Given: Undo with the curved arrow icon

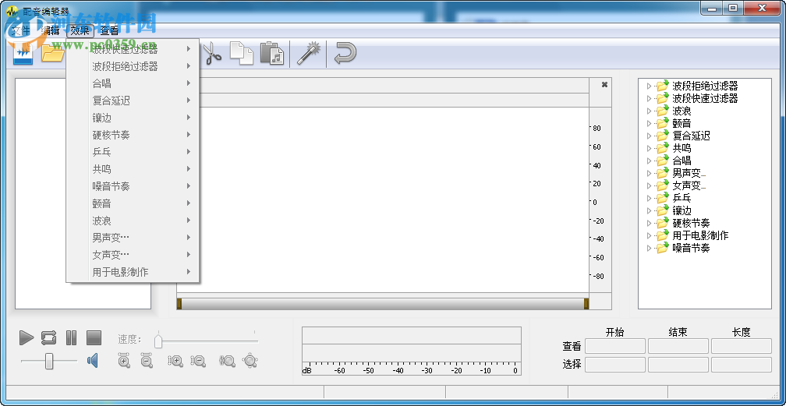Looking at the screenshot, I should [x=345, y=53].
